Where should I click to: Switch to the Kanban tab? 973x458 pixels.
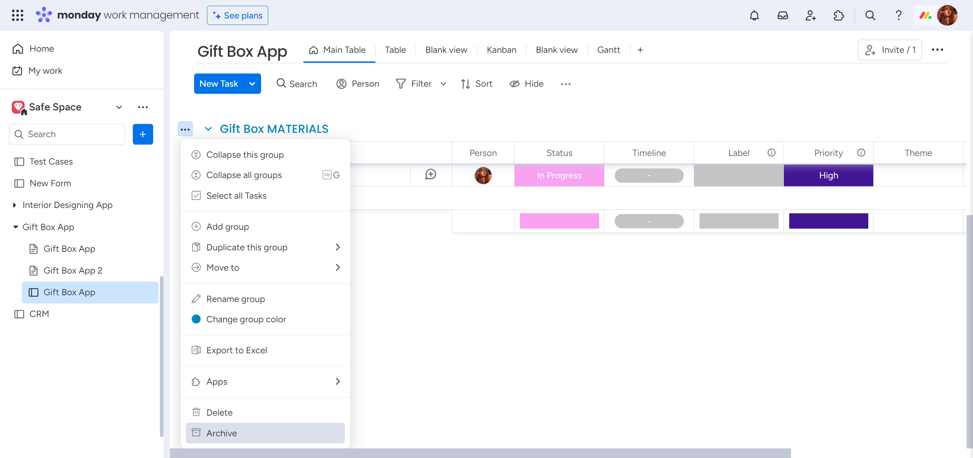coord(501,50)
